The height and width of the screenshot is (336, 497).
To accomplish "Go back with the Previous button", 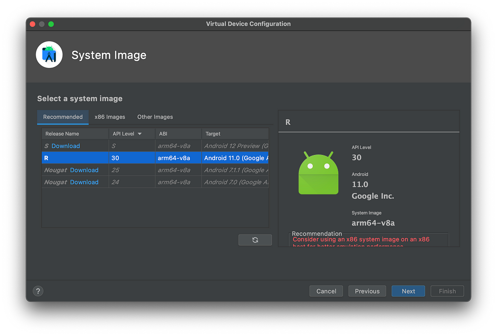I will coord(367,291).
